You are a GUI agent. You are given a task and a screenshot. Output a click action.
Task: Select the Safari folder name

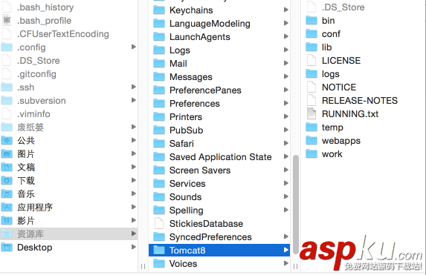pyautogui.click(x=181, y=144)
